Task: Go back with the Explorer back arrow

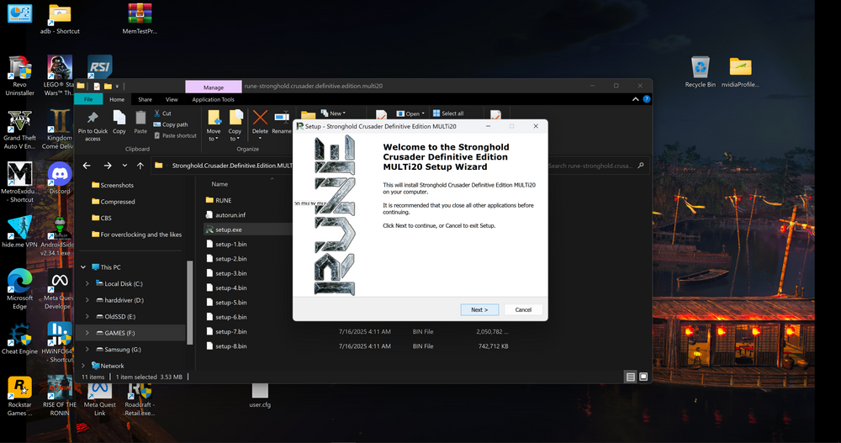Action: (x=87, y=166)
